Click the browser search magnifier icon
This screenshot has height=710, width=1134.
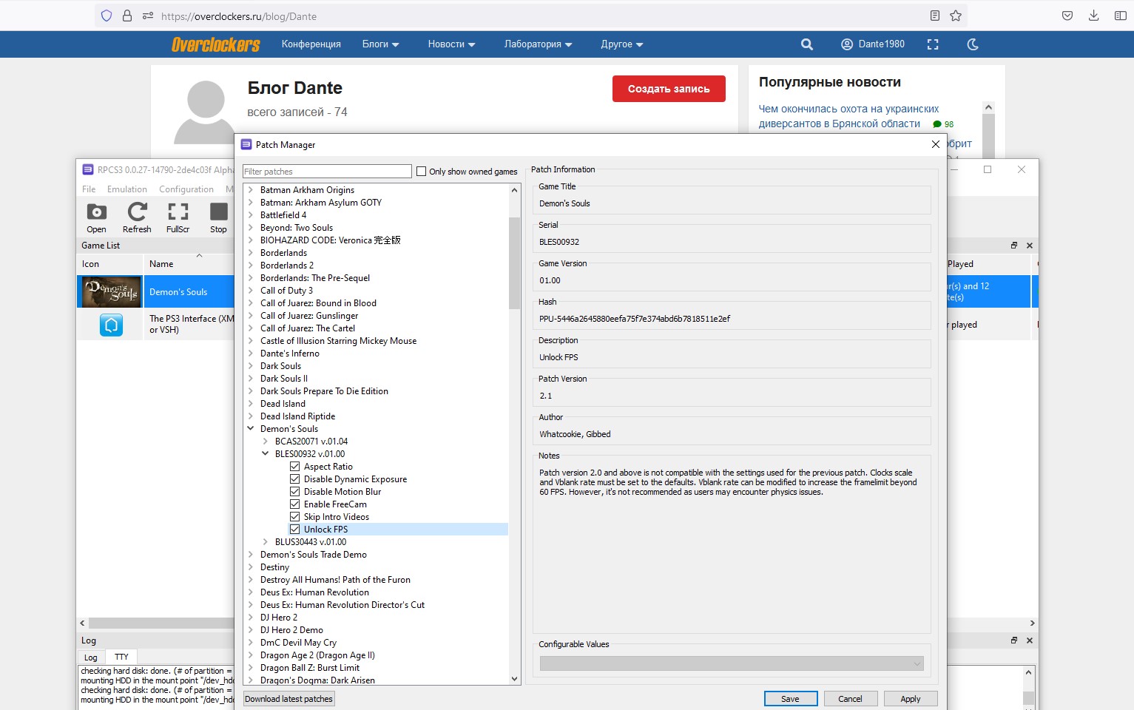[x=807, y=44]
